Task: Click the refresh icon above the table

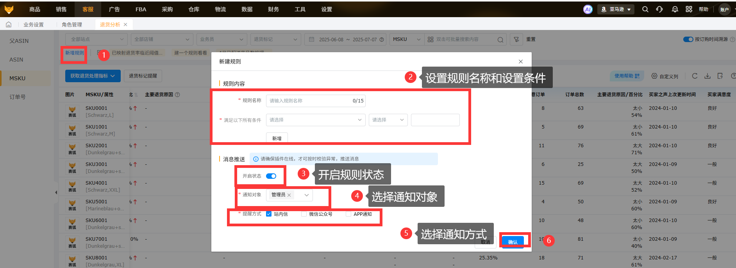Action: coord(695,76)
